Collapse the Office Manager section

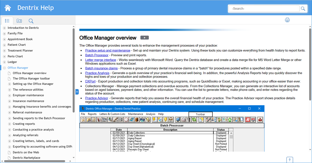coord(4,68)
